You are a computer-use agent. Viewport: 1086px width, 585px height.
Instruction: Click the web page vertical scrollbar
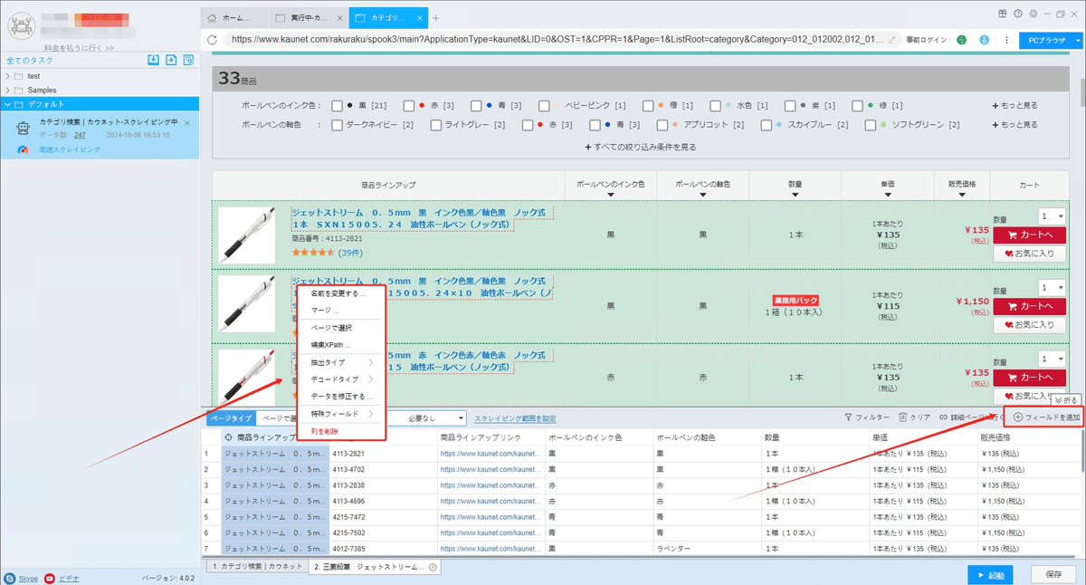pyautogui.click(x=1082, y=92)
